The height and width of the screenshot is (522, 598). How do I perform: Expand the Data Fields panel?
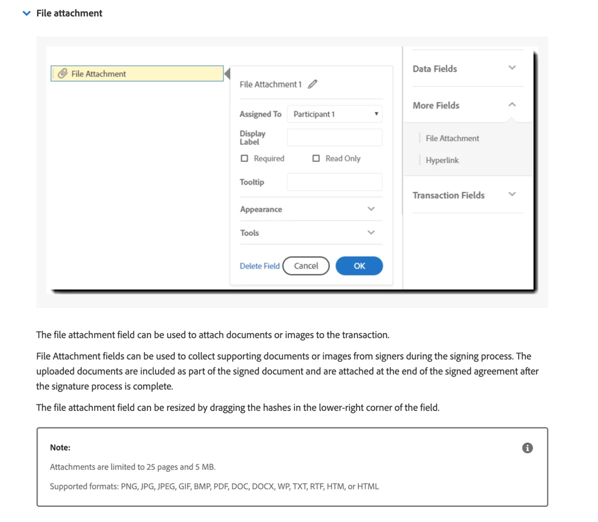pos(467,68)
